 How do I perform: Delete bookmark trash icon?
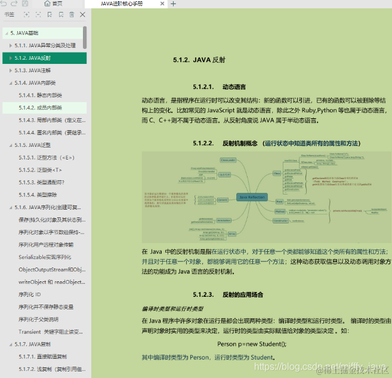(x=72, y=14)
